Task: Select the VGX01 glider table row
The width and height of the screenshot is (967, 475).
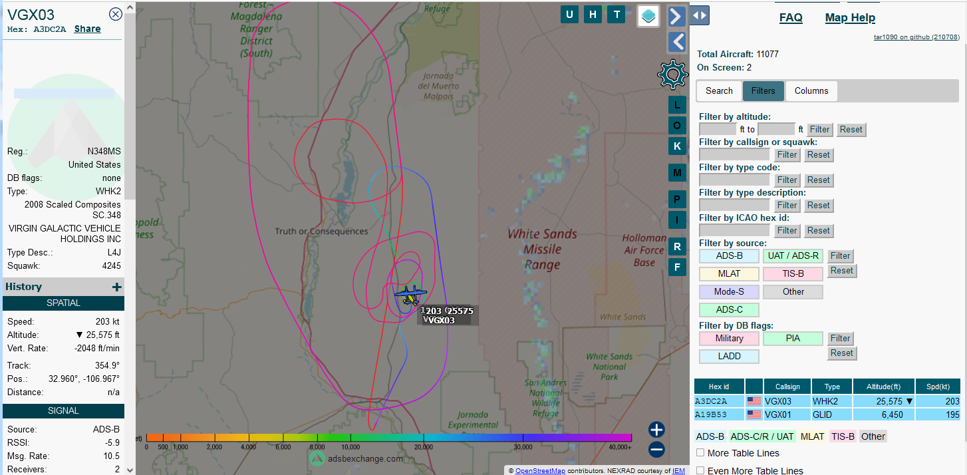Action: (827, 414)
